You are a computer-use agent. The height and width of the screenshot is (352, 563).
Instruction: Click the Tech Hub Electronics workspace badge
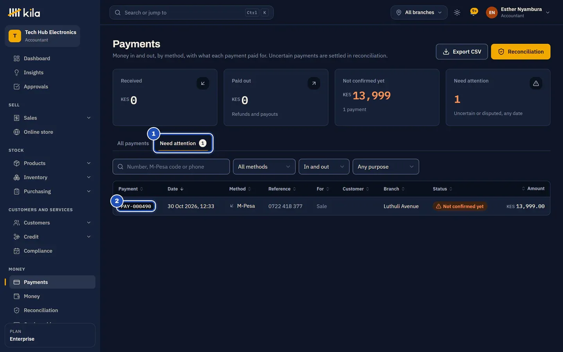[x=42, y=36]
